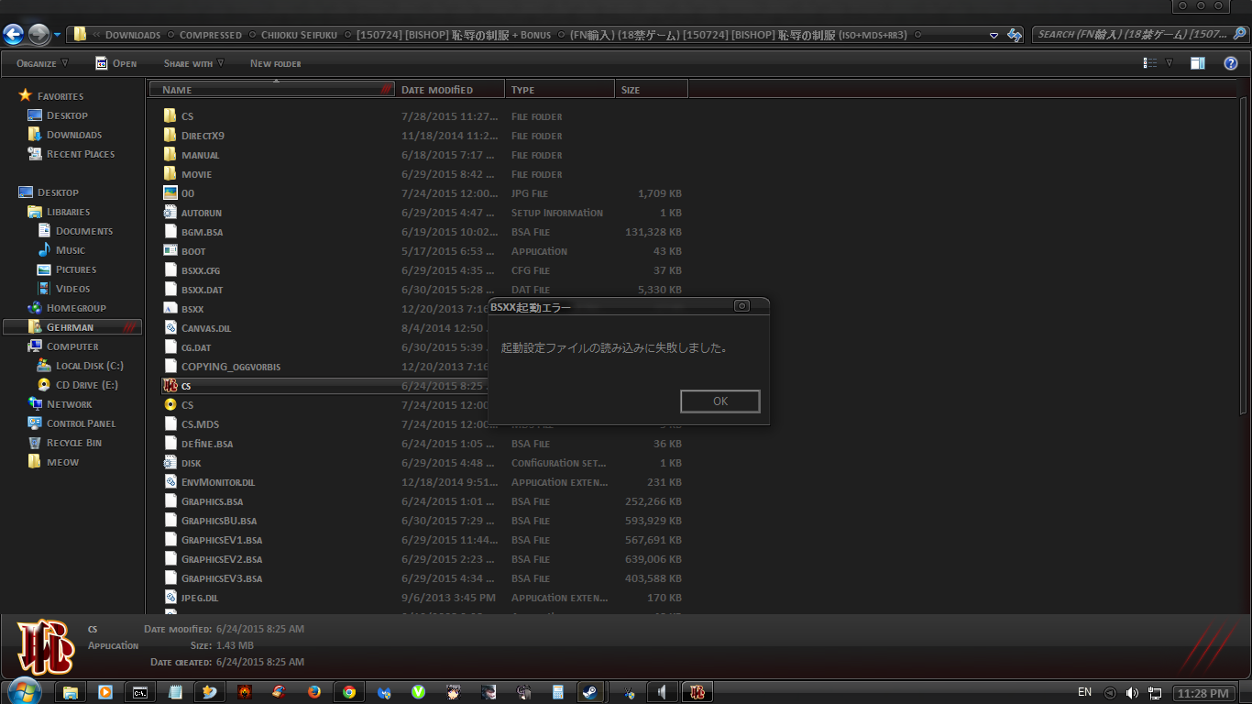Click the change view icon
1252x704 pixels.
pyautogui.click(x=1150, y=63)
